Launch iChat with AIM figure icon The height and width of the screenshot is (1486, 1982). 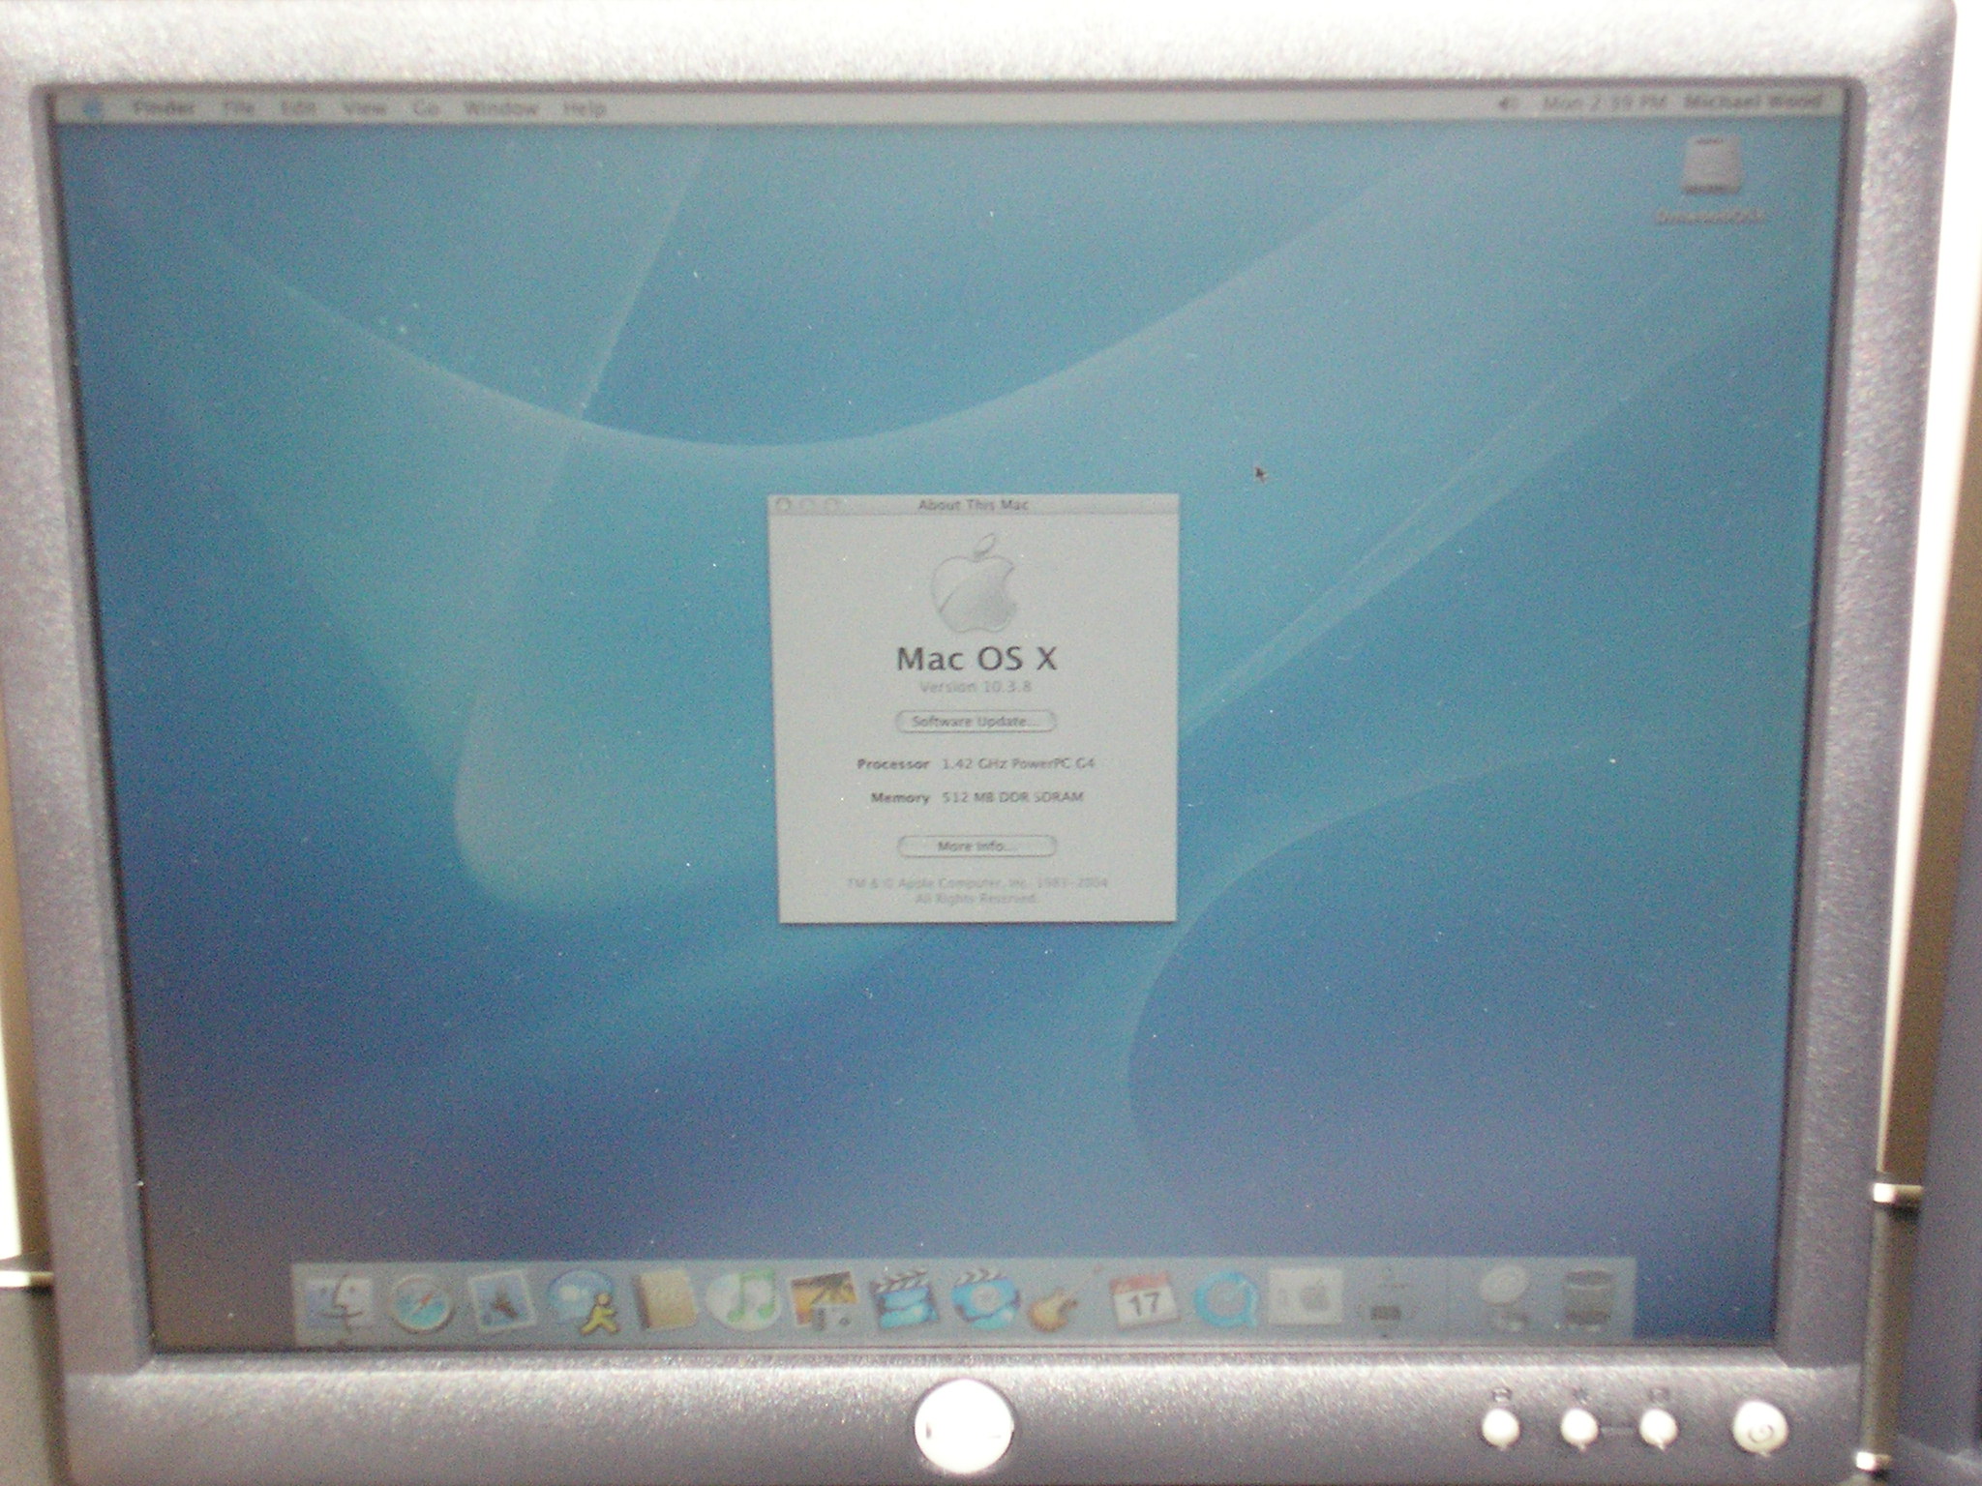pos(584,1301)
